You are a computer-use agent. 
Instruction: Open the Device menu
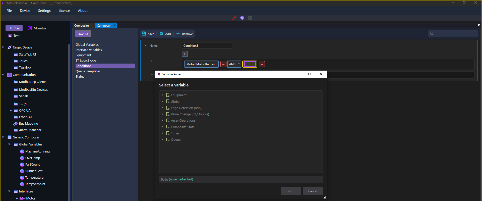pos(25,11)
